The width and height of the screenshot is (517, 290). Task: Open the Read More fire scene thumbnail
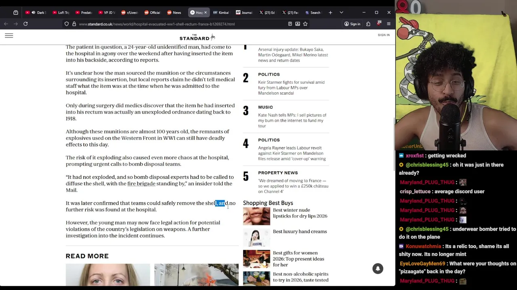[x=196, y=275]
